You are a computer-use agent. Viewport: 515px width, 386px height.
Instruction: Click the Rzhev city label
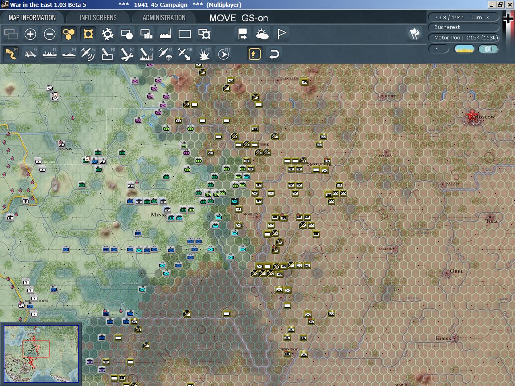pos(390,96)
